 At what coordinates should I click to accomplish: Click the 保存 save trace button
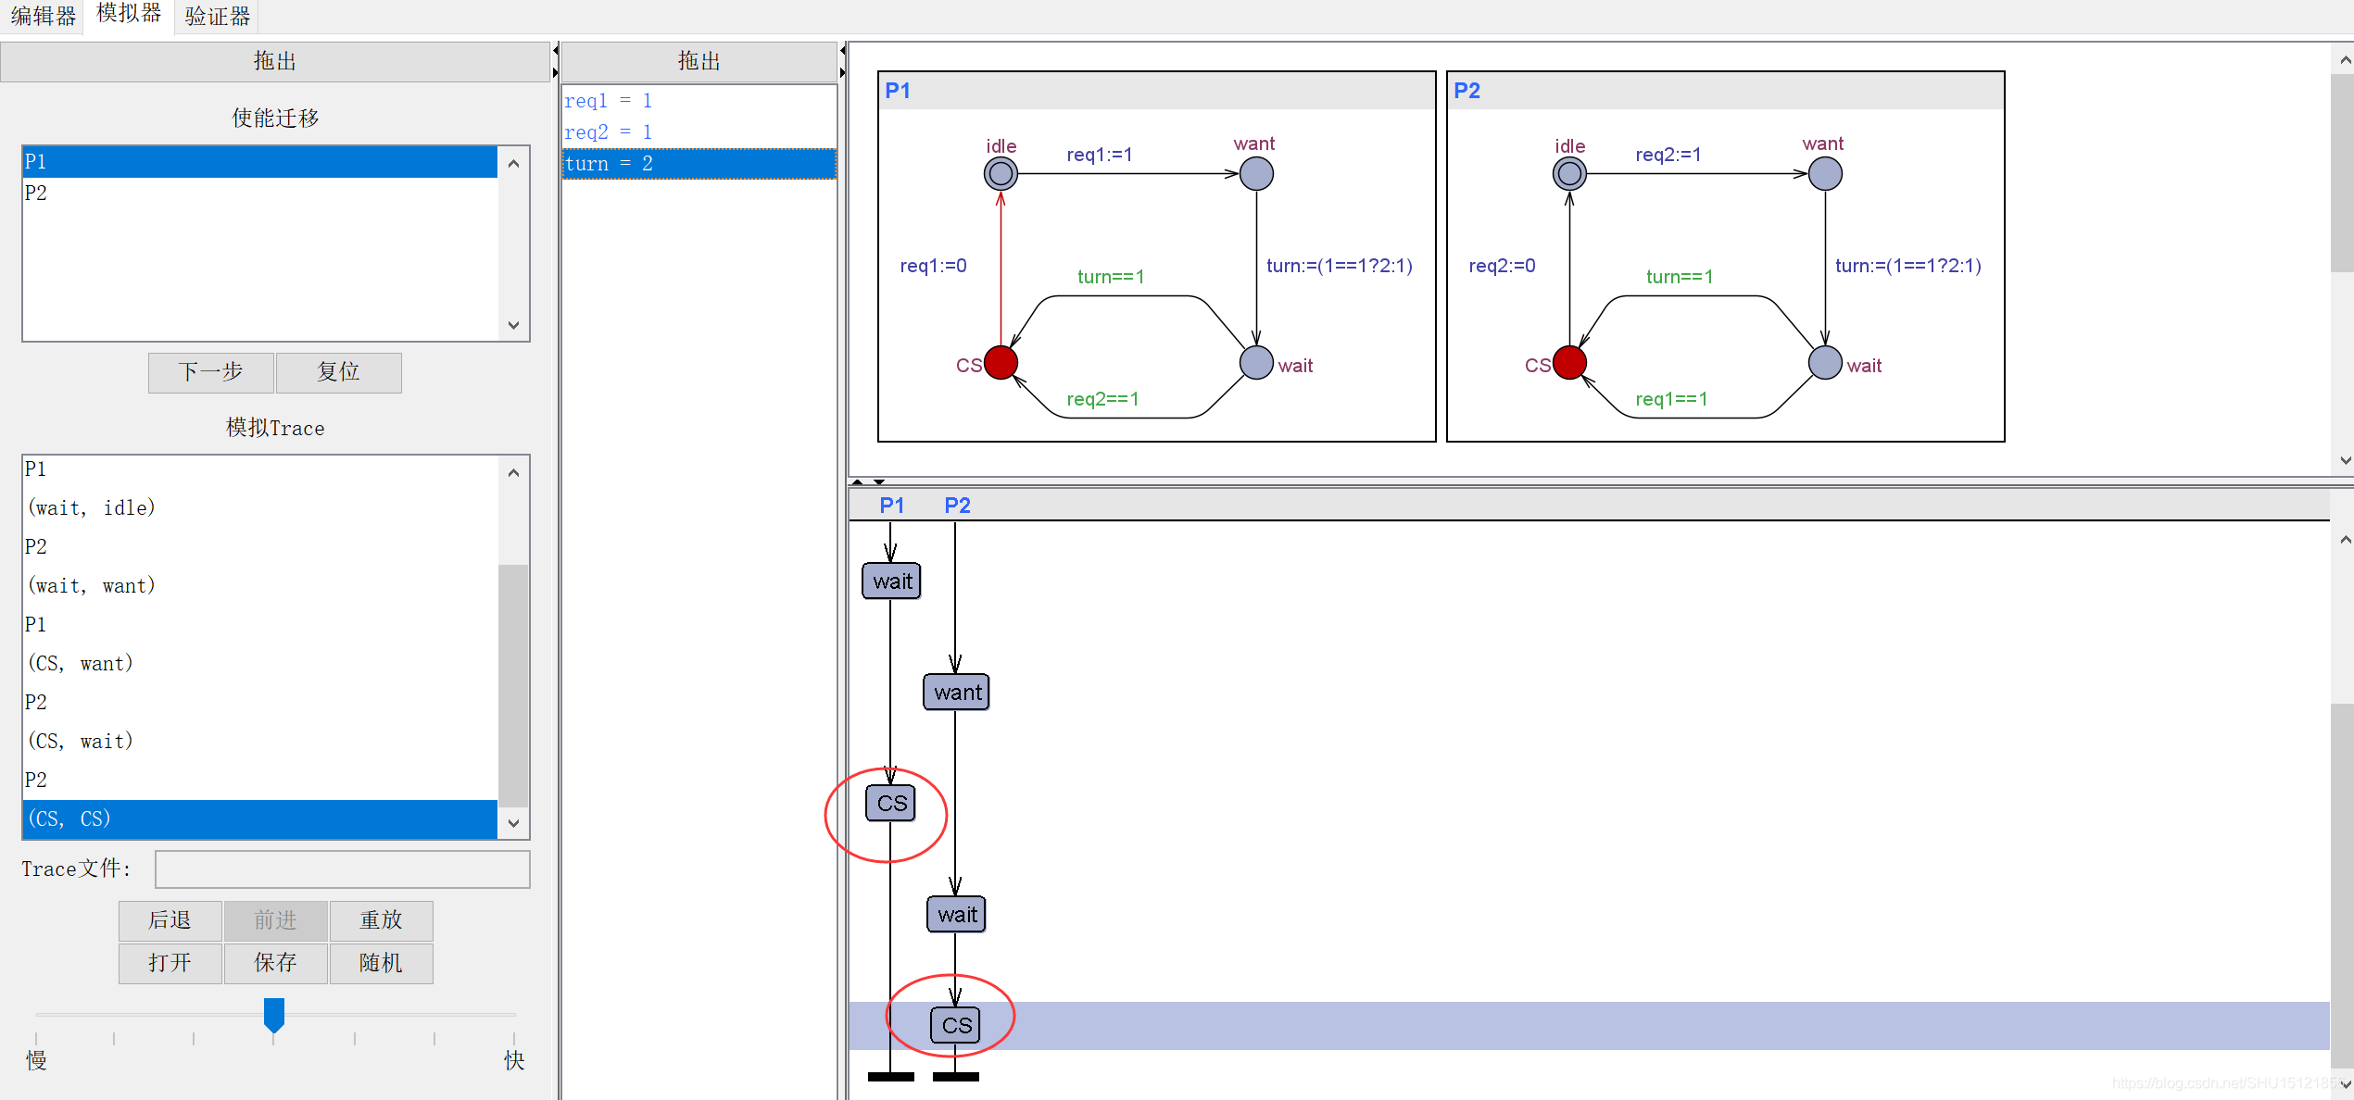(275, 963)
